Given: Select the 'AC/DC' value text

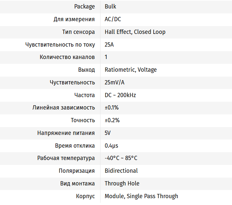Looking at the screenshot, I should (113, 19).
